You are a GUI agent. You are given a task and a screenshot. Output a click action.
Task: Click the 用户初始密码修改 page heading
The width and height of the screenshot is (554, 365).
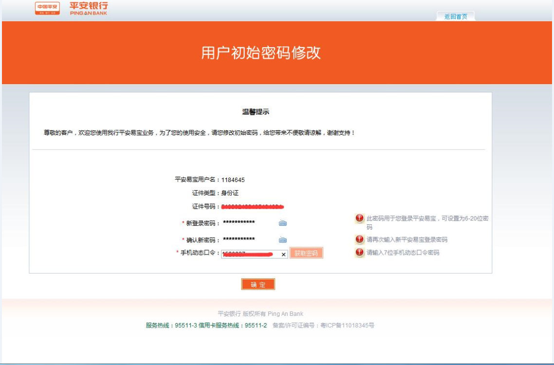(261, 53)
